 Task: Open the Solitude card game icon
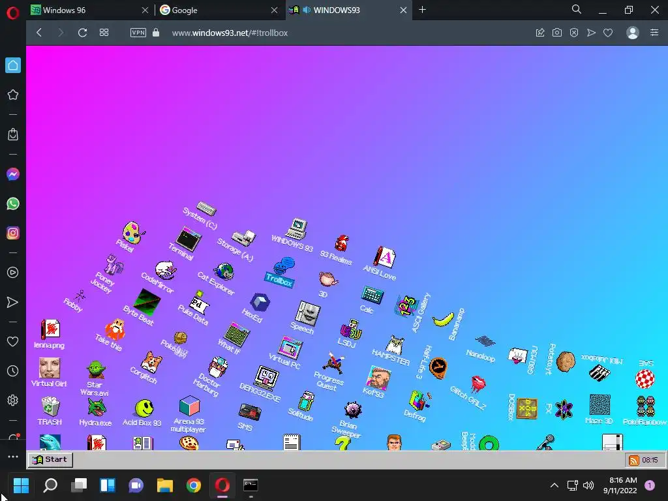pos(306,402)
